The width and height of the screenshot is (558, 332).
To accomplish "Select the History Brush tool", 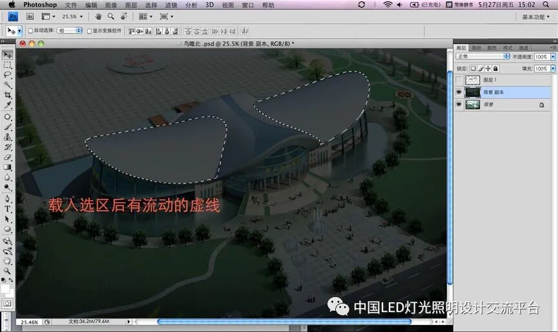I will (8, 147).
